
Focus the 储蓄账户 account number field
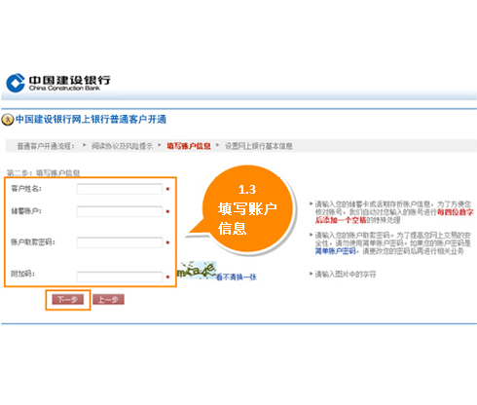[x=120, y=211]
